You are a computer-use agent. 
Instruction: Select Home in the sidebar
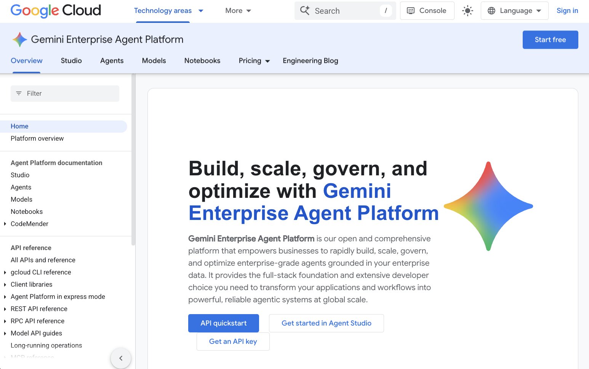(64, 126)
